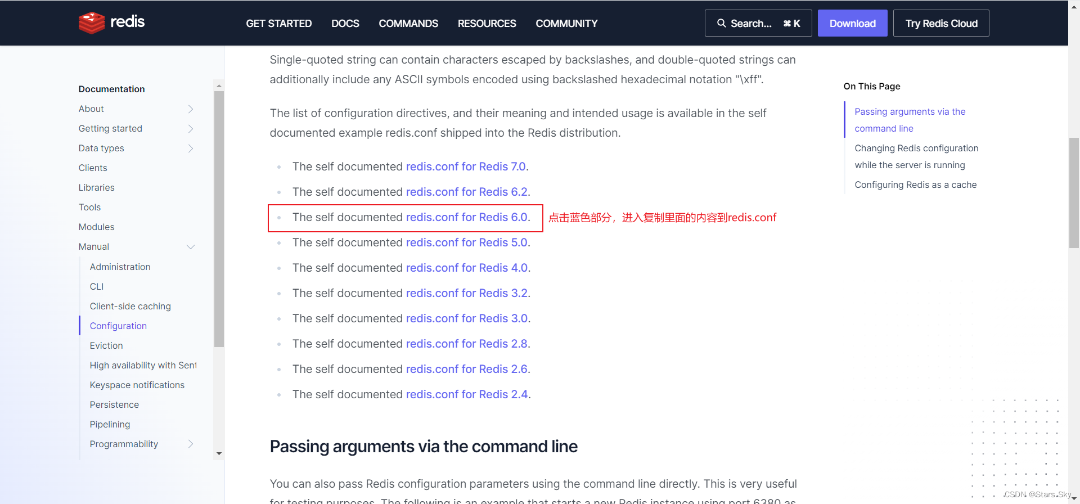Screen dimensions: 1080x504
Task: Open the RESOURCES menu
Action: coord(487,24)
